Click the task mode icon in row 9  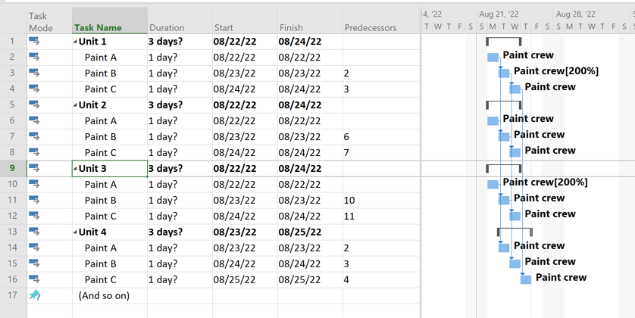click(34, 168)
